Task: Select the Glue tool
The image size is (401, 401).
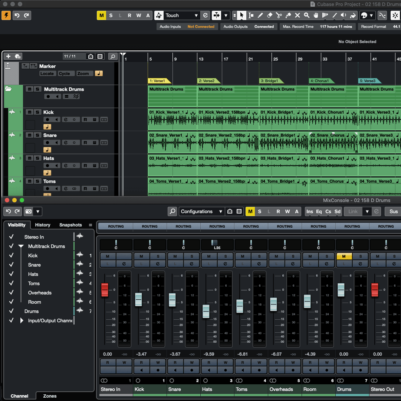Action: pos(288,15)
